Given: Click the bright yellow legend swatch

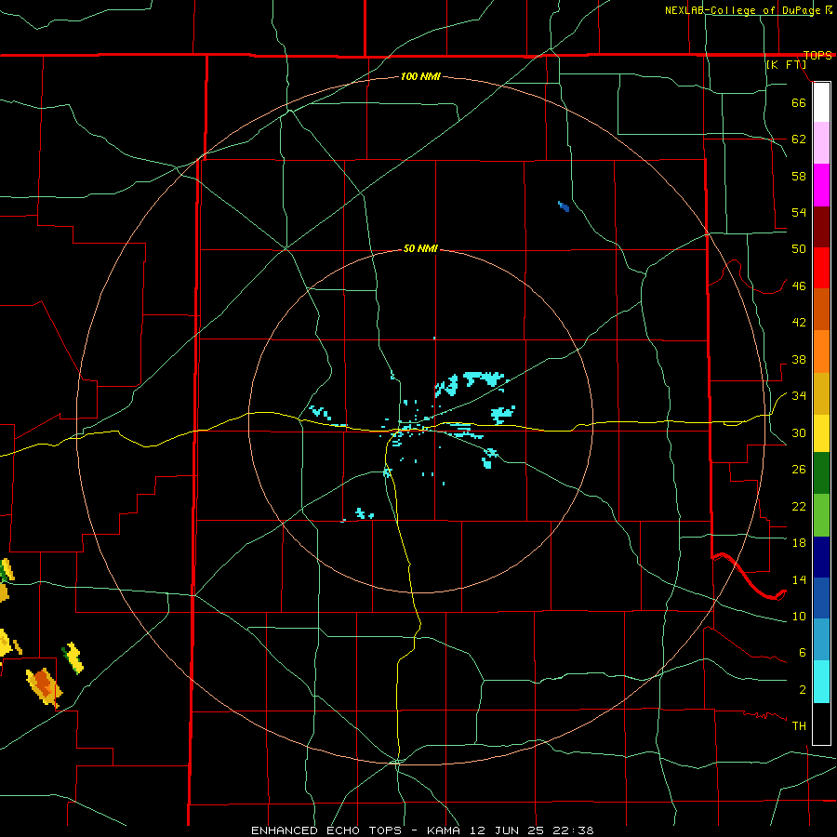Looking at the screenshot, I should coord(821,432).
